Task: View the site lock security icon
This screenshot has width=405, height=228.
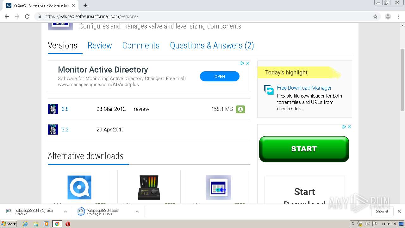Action: [40, 16]
